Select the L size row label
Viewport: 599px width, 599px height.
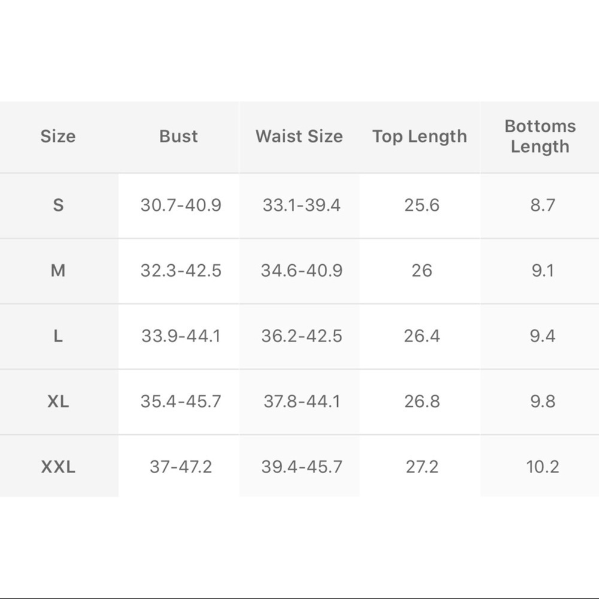coord(58,336)
